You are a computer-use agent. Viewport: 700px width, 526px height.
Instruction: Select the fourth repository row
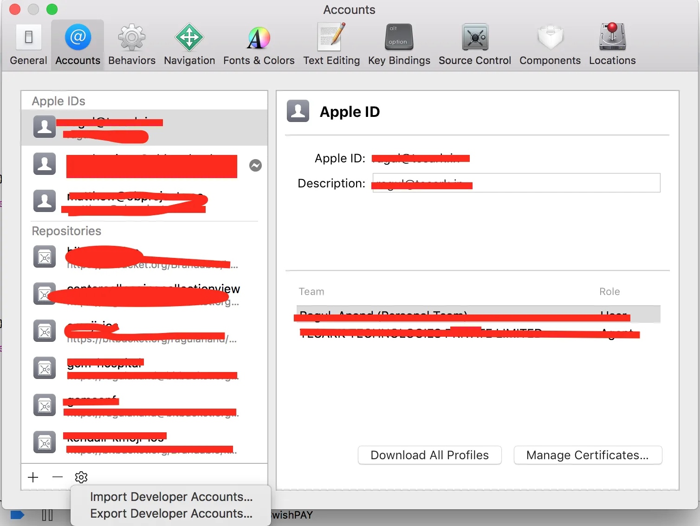click(x=144, y=369)
